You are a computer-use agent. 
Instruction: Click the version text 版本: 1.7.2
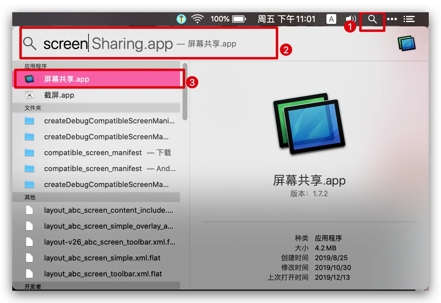(309, 194)
